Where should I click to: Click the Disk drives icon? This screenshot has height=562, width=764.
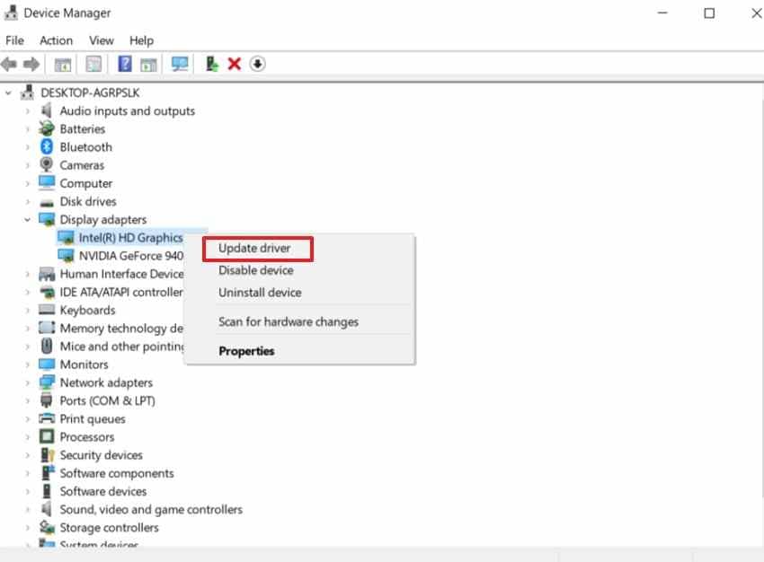(x=47, y=202)
